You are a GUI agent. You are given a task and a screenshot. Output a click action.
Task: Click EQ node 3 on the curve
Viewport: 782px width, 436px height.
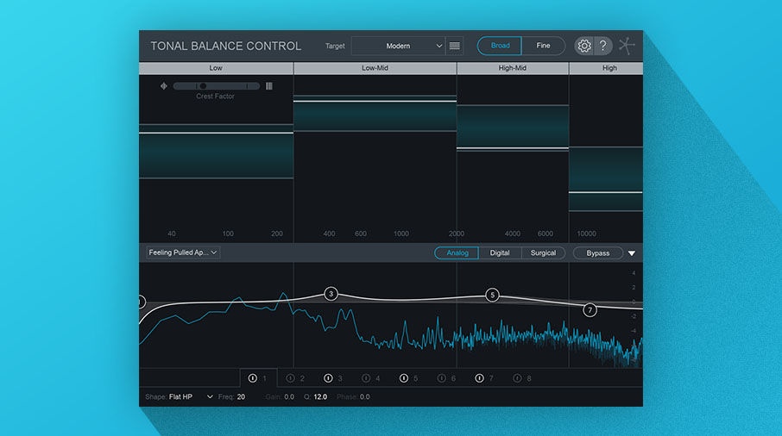[x=331, y=294]
